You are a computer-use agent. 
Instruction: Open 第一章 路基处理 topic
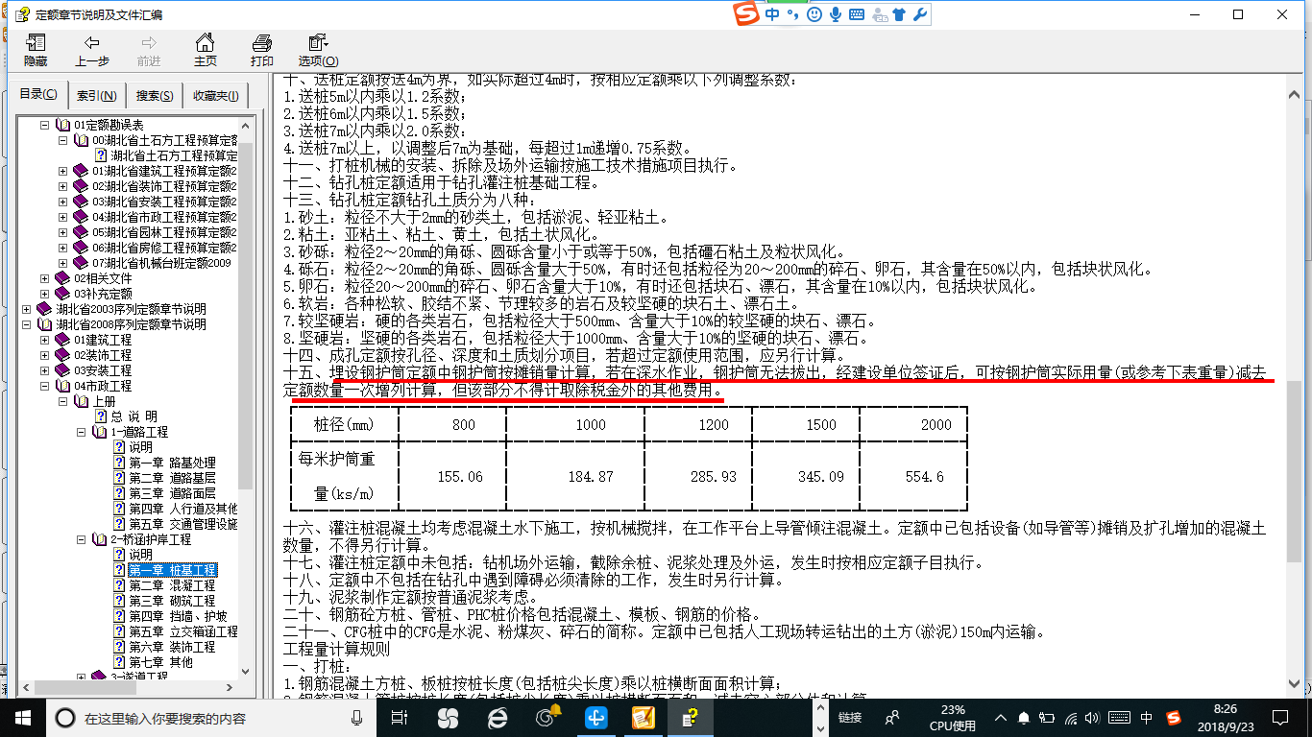pyautogui.click(x=173, y=463)
